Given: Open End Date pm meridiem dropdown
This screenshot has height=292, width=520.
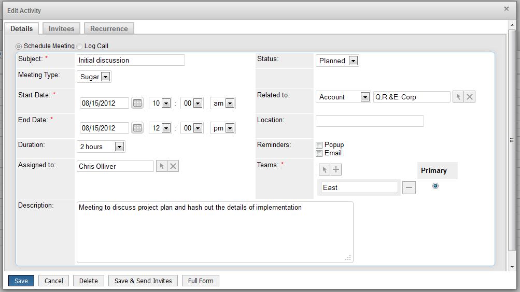Looking at the screenshot, I should click(x=222, y=128).
